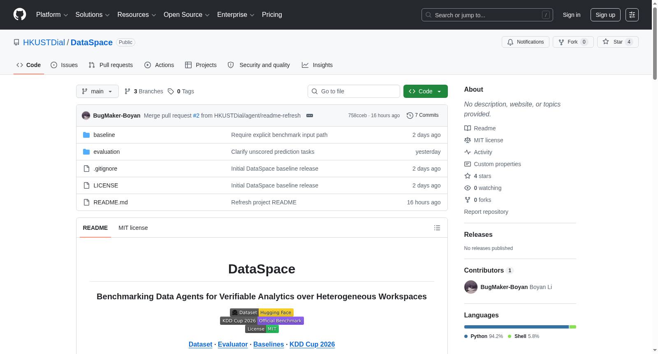This screenshot has height=354, width=658.
Task: Select the README tab above the DataSpace heading
Action: (95, 228)
